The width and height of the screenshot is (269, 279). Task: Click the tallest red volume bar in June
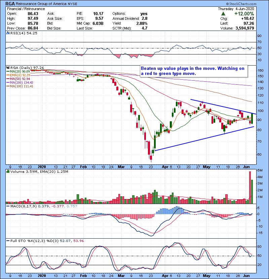point(250,188)
